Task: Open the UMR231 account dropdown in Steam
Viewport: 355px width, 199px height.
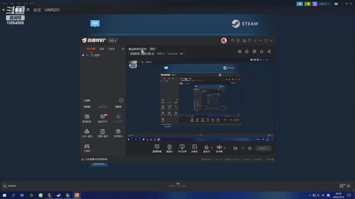Action: pyautogui.click(x=324, y=4)
